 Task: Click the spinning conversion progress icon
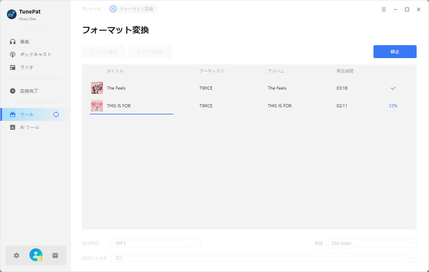[x=56, y=114]
